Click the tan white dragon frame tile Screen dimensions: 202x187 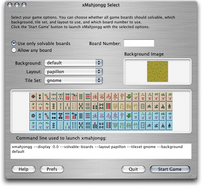pyautogui.click(x=142, y=106)
